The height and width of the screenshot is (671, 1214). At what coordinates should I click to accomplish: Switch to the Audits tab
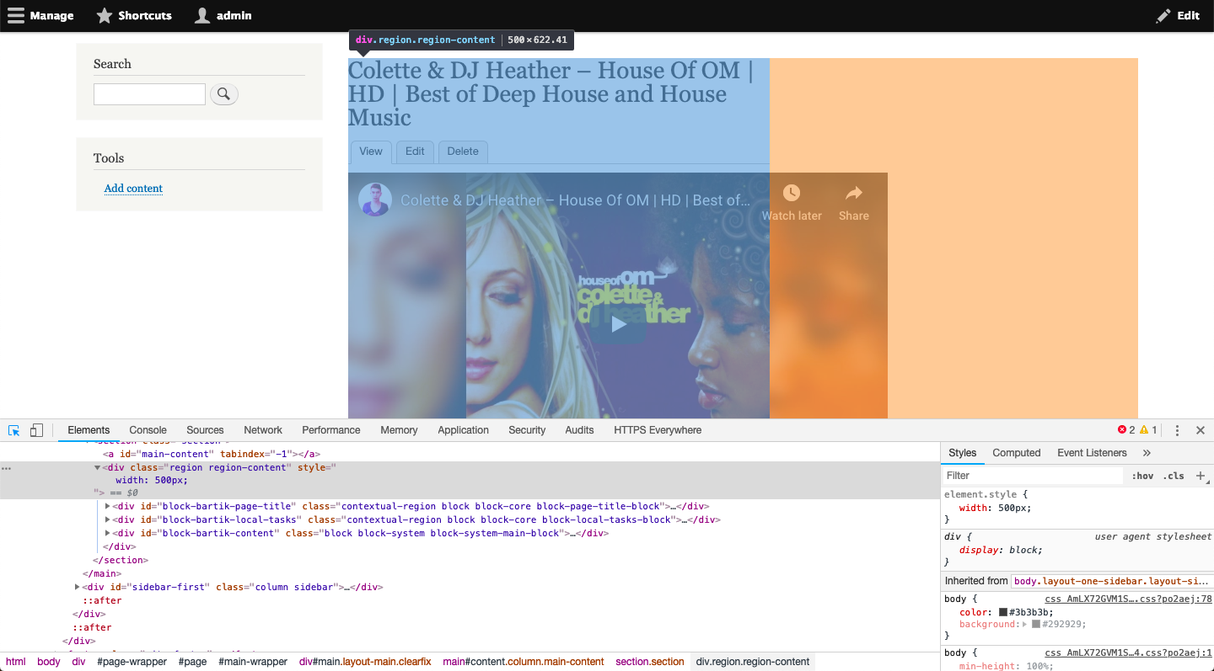[579, 430]
